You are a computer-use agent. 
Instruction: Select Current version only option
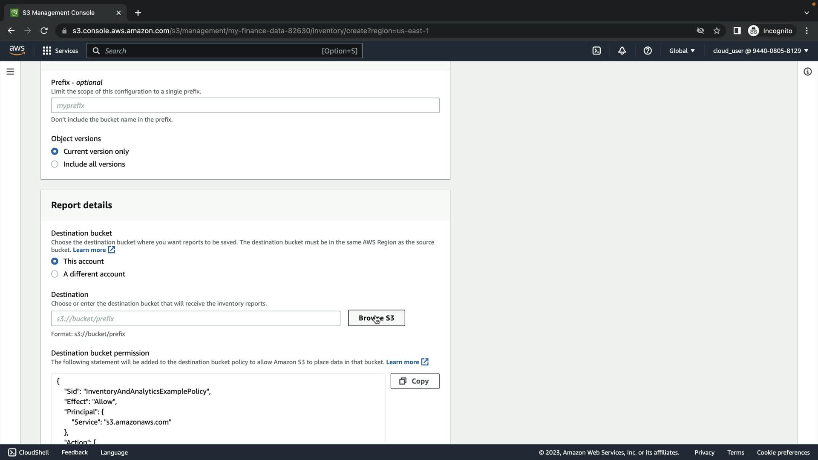click(55, 152)
